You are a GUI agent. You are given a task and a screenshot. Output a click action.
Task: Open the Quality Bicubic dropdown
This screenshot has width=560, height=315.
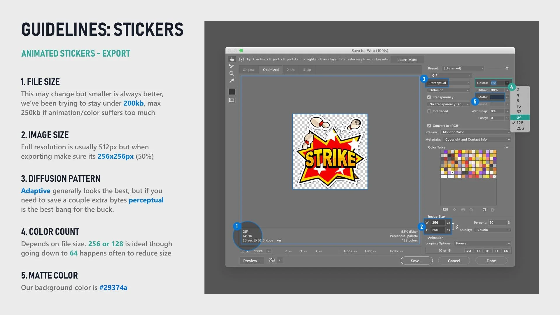[x=493, y=230]
